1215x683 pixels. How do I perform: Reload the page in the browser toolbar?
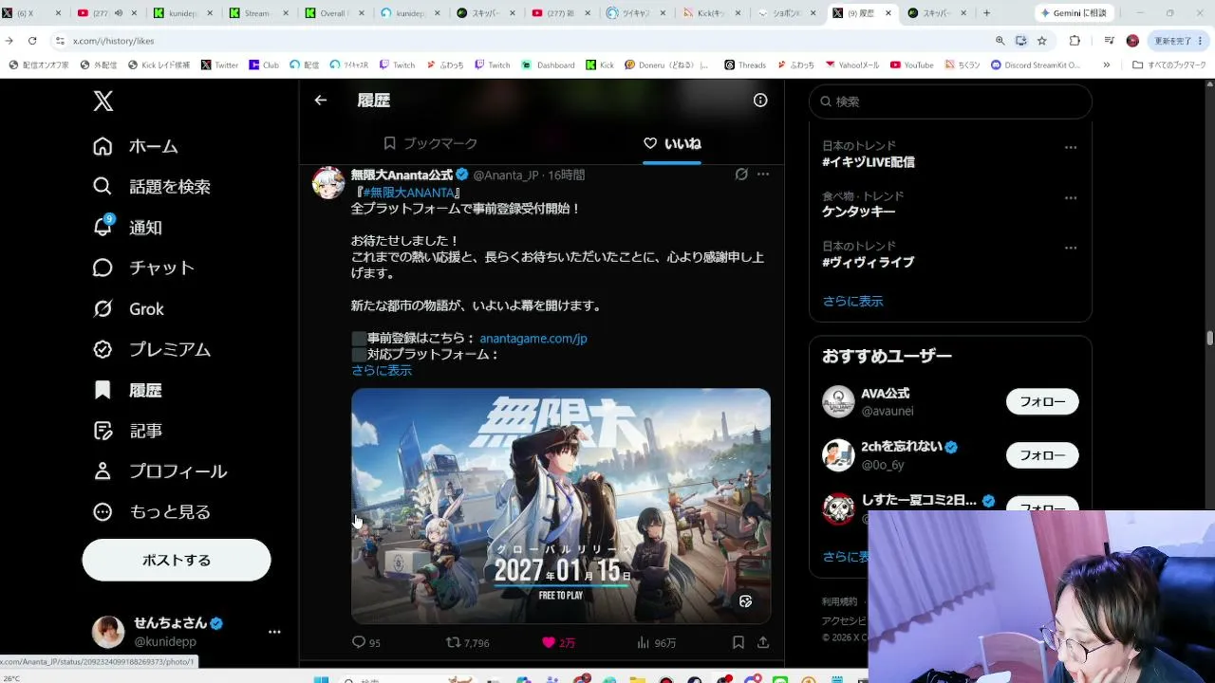pos(32,41)
